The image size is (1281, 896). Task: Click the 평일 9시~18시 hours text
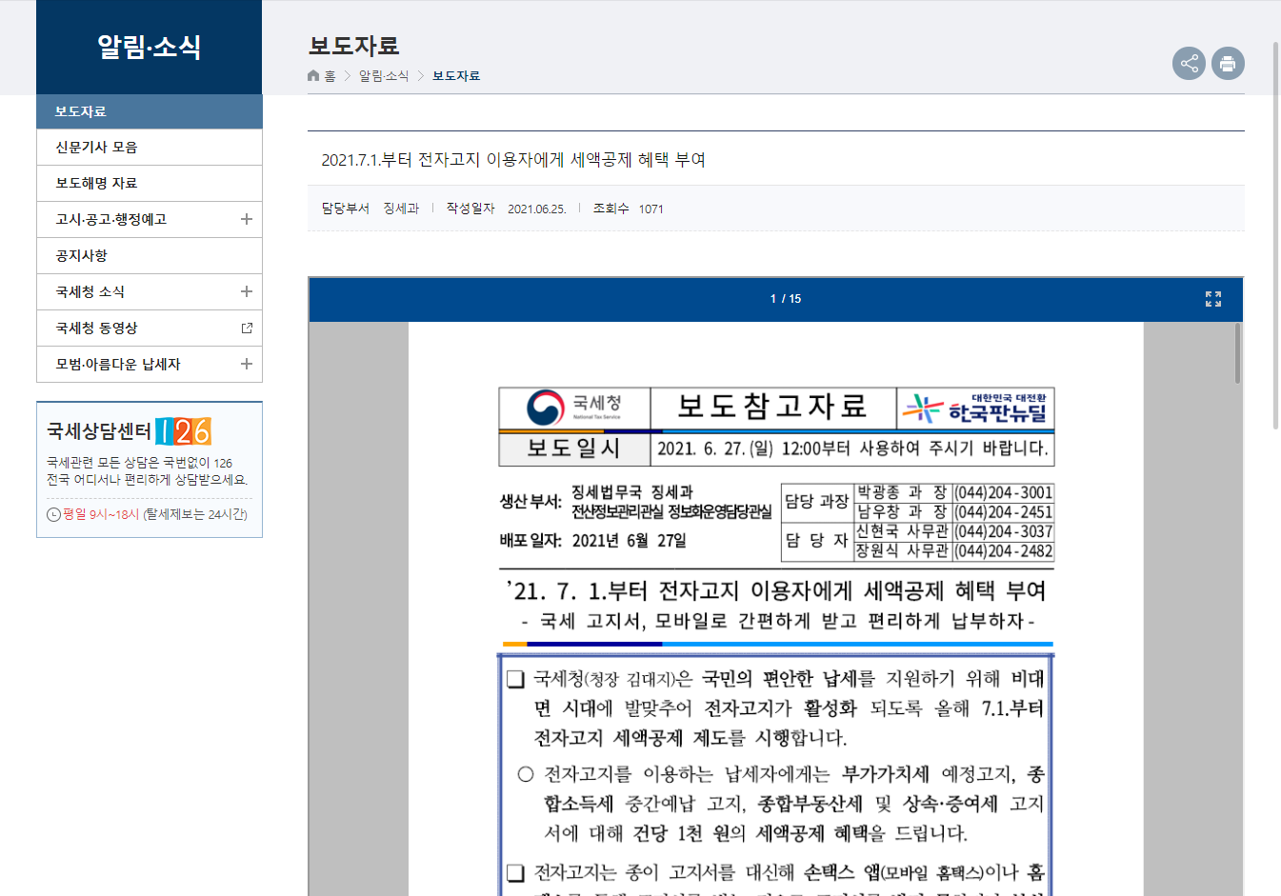(x=101, y=514)
